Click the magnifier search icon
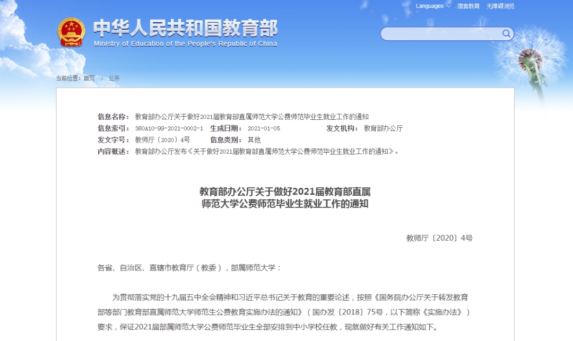 coord(506,33)
